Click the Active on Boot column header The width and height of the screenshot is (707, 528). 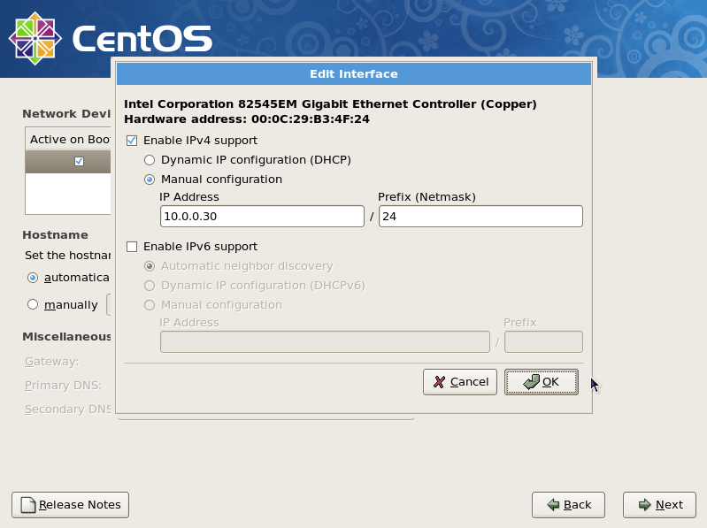pyautogui.click(x=70, y=140)
